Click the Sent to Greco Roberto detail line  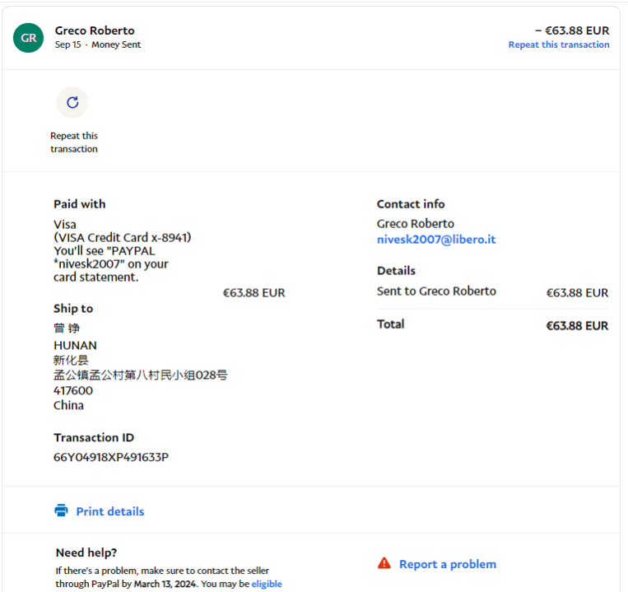[x=436, y=291]
